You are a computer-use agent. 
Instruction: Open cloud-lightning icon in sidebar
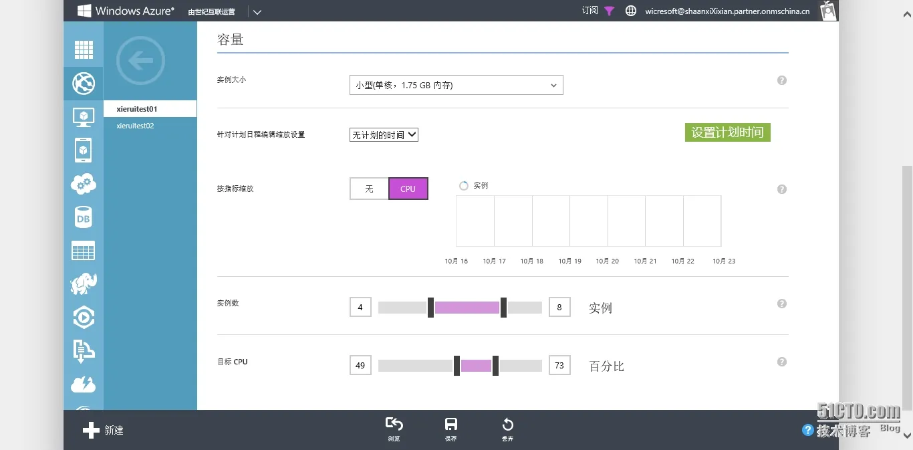pyautogui.click(x=84, y=384)
